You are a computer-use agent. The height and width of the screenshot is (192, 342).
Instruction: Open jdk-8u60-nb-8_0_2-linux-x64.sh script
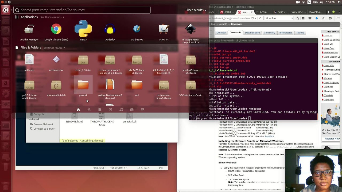coord(164,64)
